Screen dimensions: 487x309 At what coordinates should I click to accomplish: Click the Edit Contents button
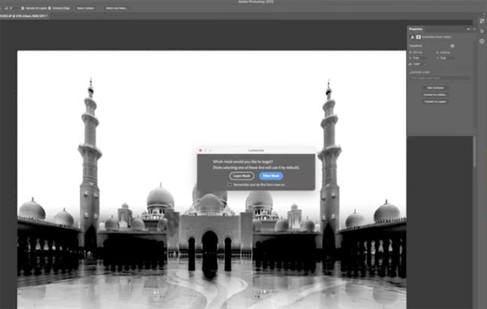(435, 88)
